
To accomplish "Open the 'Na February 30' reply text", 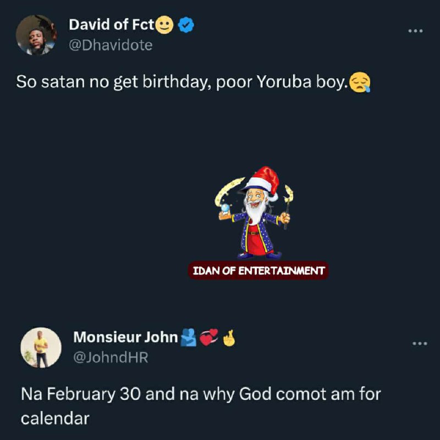I will pos(201,406).
